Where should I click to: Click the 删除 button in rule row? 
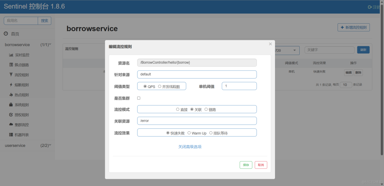coord(358,72)
